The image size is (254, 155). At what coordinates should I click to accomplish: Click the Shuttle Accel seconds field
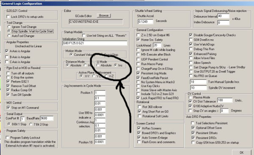pos(146,22)
